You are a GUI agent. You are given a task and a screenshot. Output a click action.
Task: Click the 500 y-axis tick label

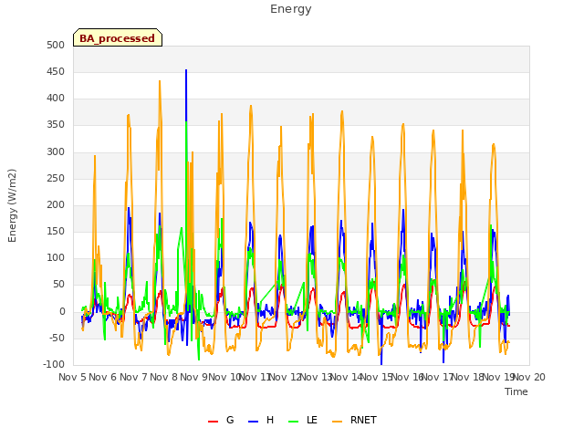[56, 45]
